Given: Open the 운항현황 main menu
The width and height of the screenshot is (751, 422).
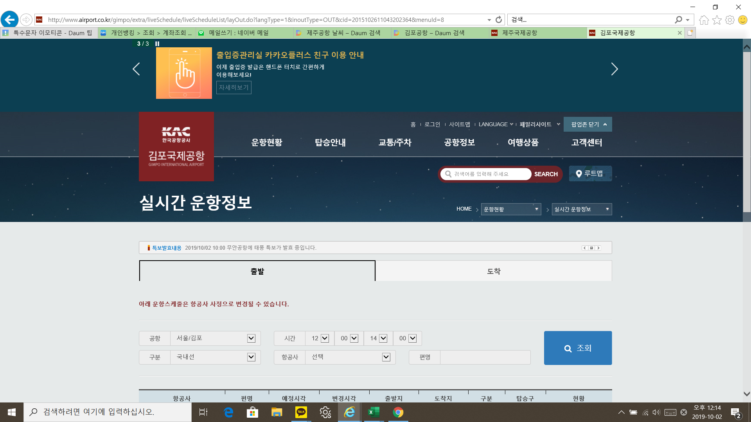Looking at the screenshot, I should pyautogui.click(x=267, y=143).
